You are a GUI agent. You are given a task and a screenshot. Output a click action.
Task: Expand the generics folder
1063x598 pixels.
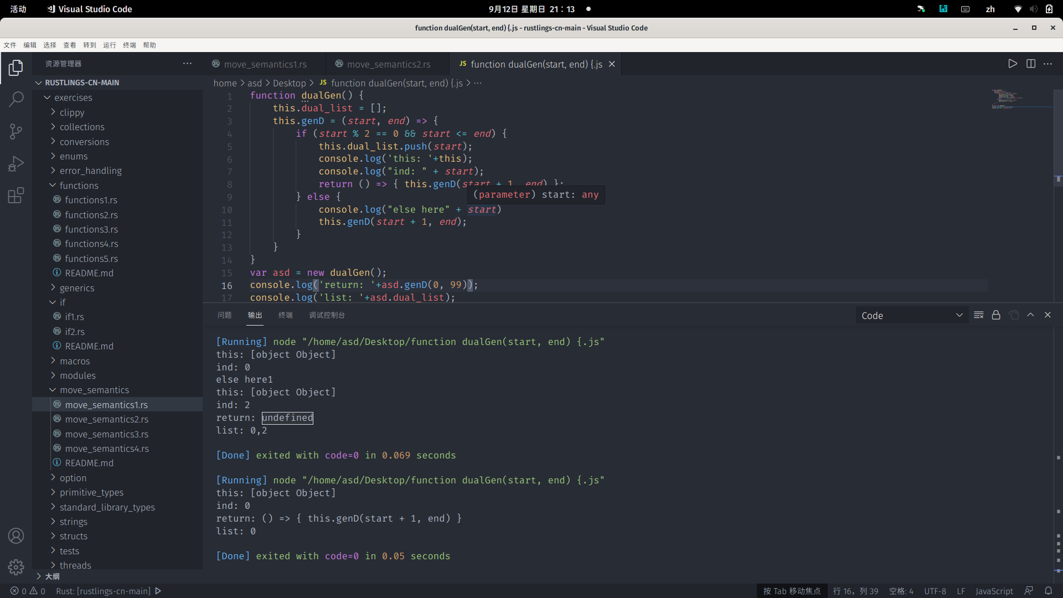117,288
